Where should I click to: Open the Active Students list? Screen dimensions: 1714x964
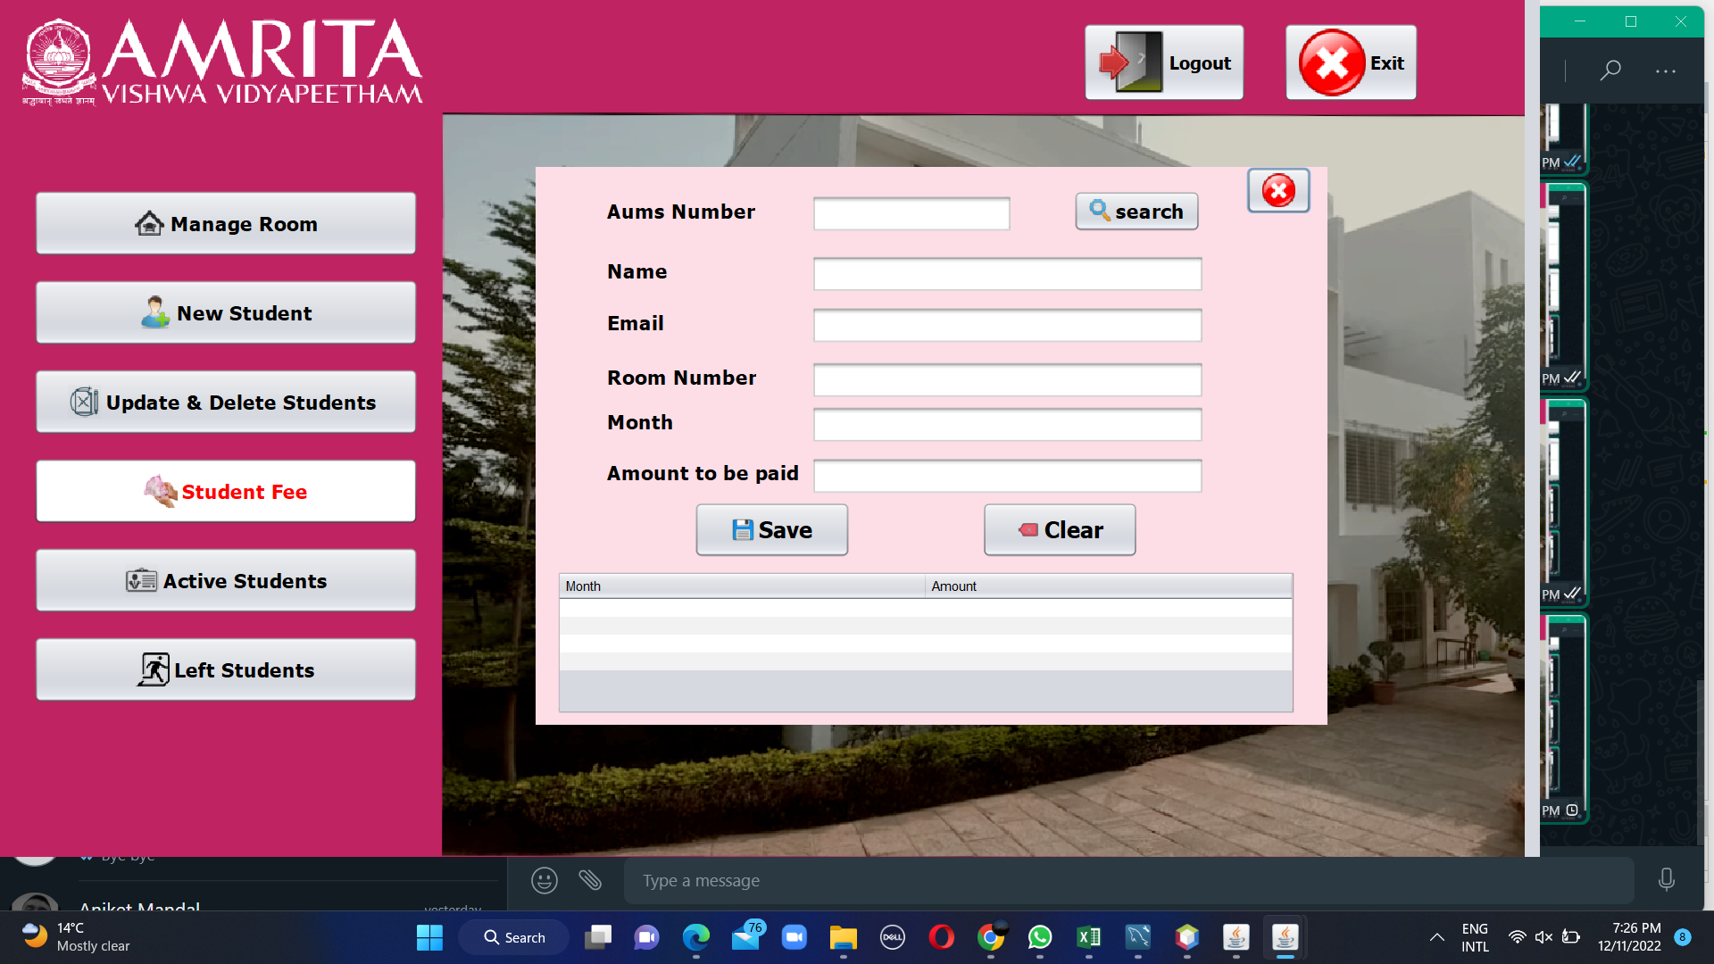point(226,581)
